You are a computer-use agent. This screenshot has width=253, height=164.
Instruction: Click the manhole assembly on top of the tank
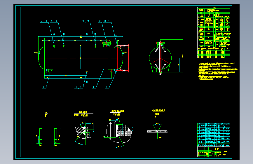pyautogui.click(x=107, y=43)
